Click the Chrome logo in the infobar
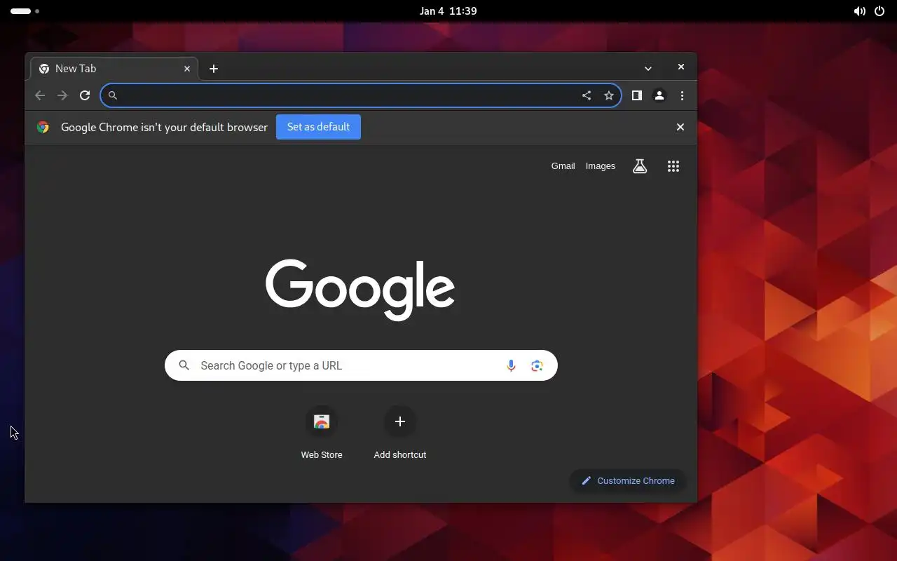The height and width of the screenshot is (561, 897). pos(43,127)
